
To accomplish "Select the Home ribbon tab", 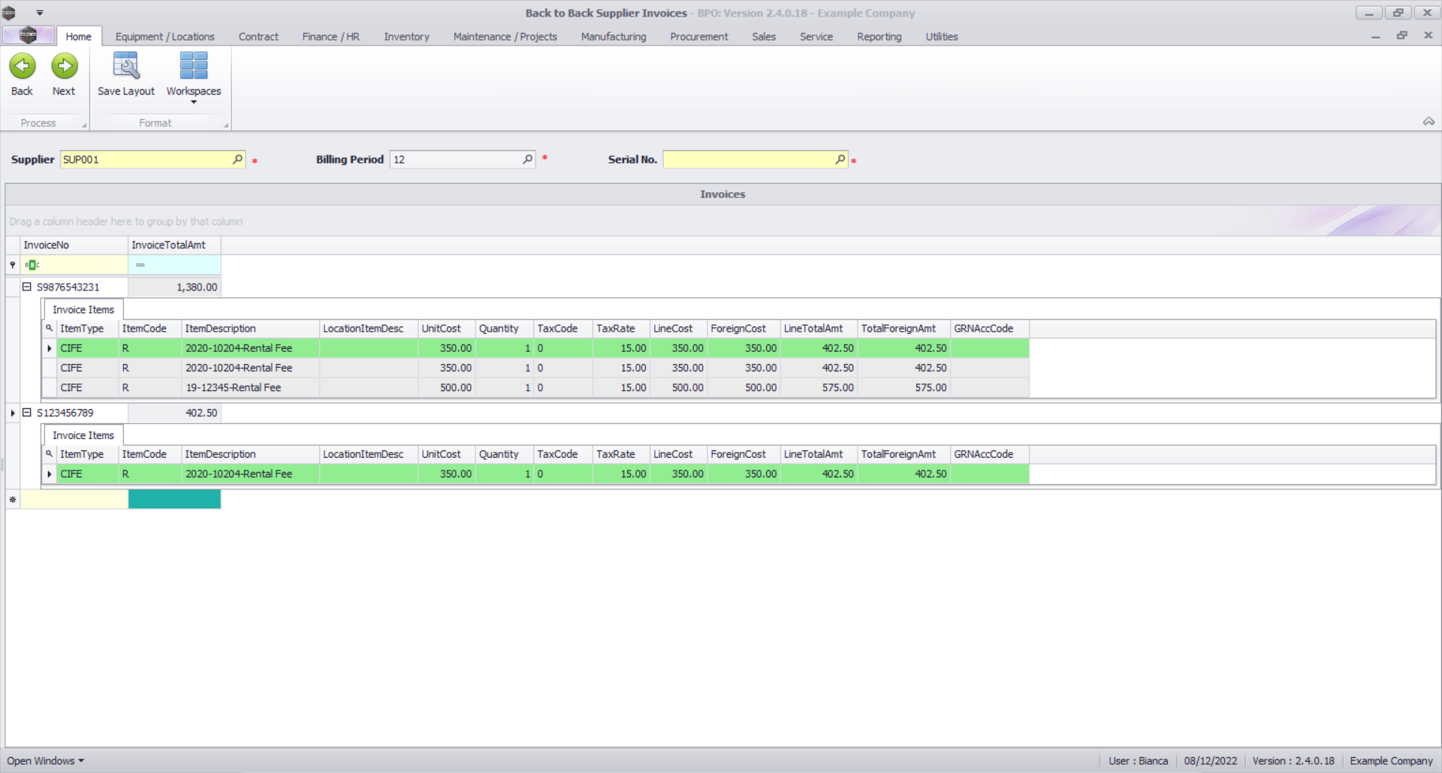I will click(x=78, y=36).
